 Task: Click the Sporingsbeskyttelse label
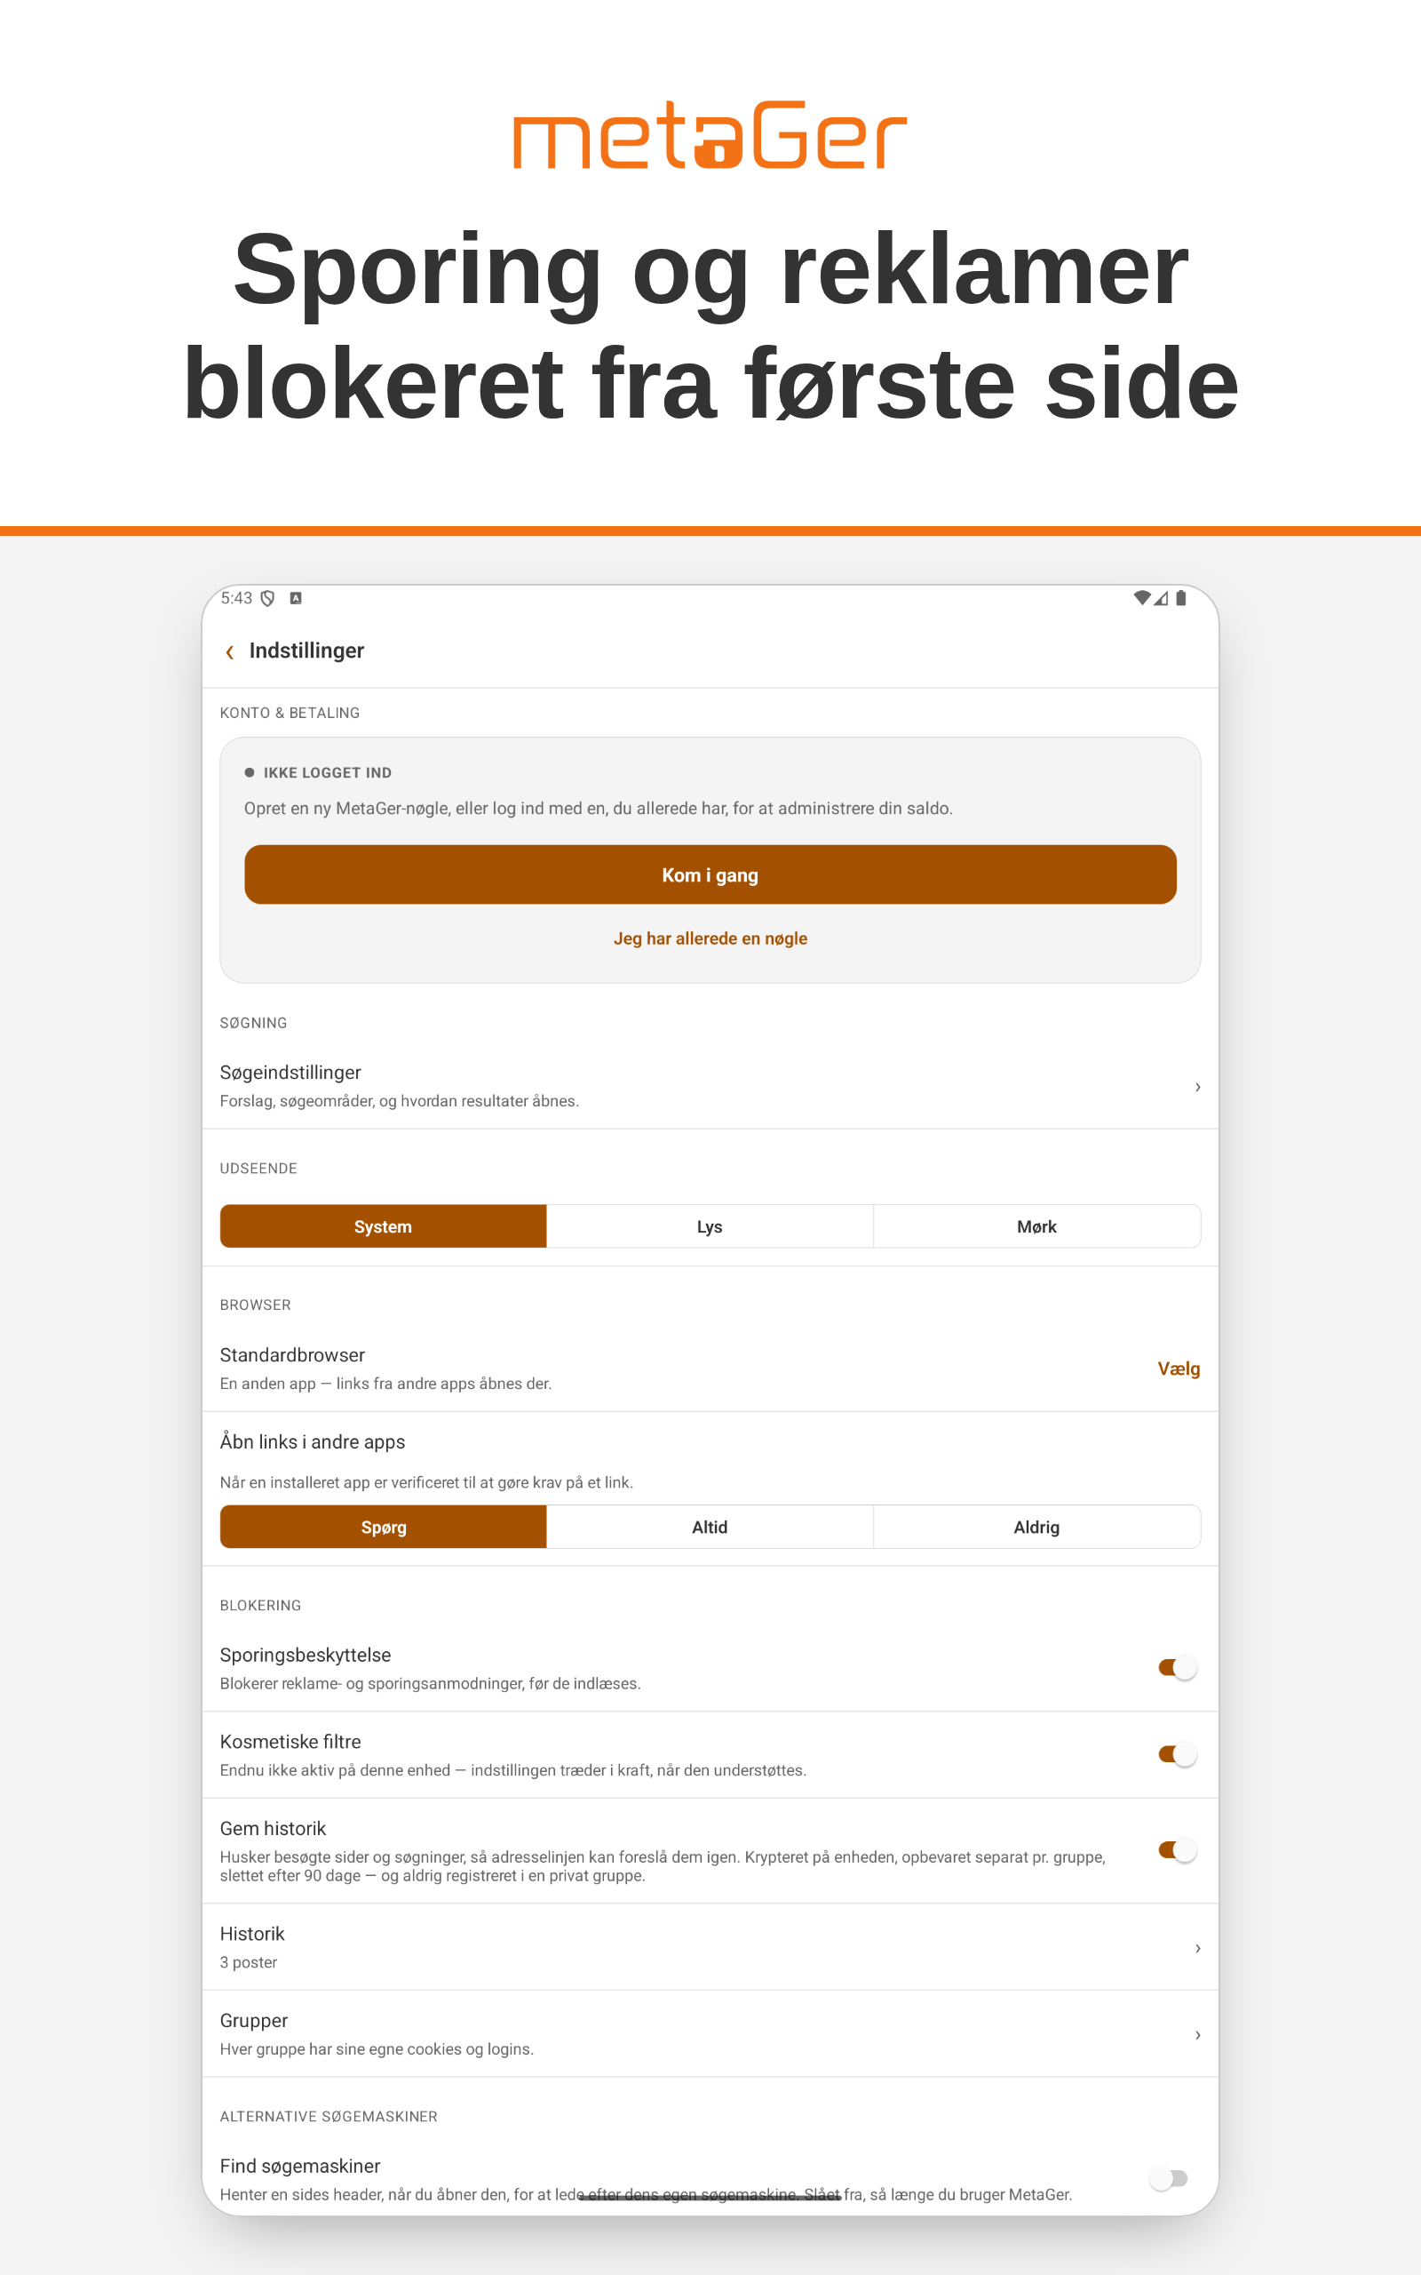[306, 1655]
